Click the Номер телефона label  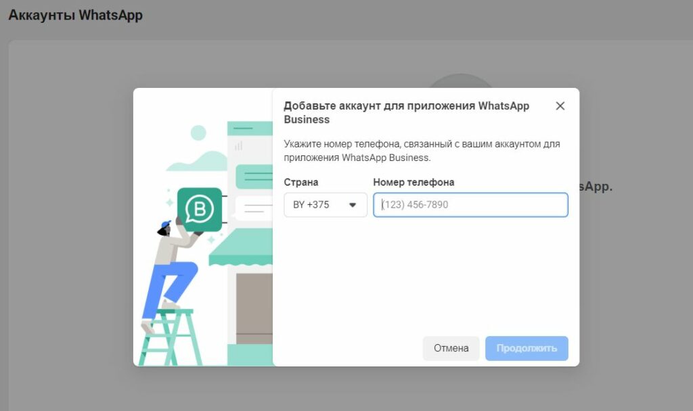tap(413, 183)
